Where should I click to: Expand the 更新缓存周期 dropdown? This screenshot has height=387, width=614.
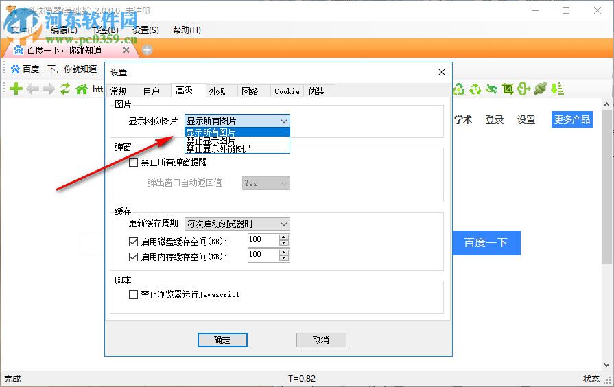[x=237, y=224]
